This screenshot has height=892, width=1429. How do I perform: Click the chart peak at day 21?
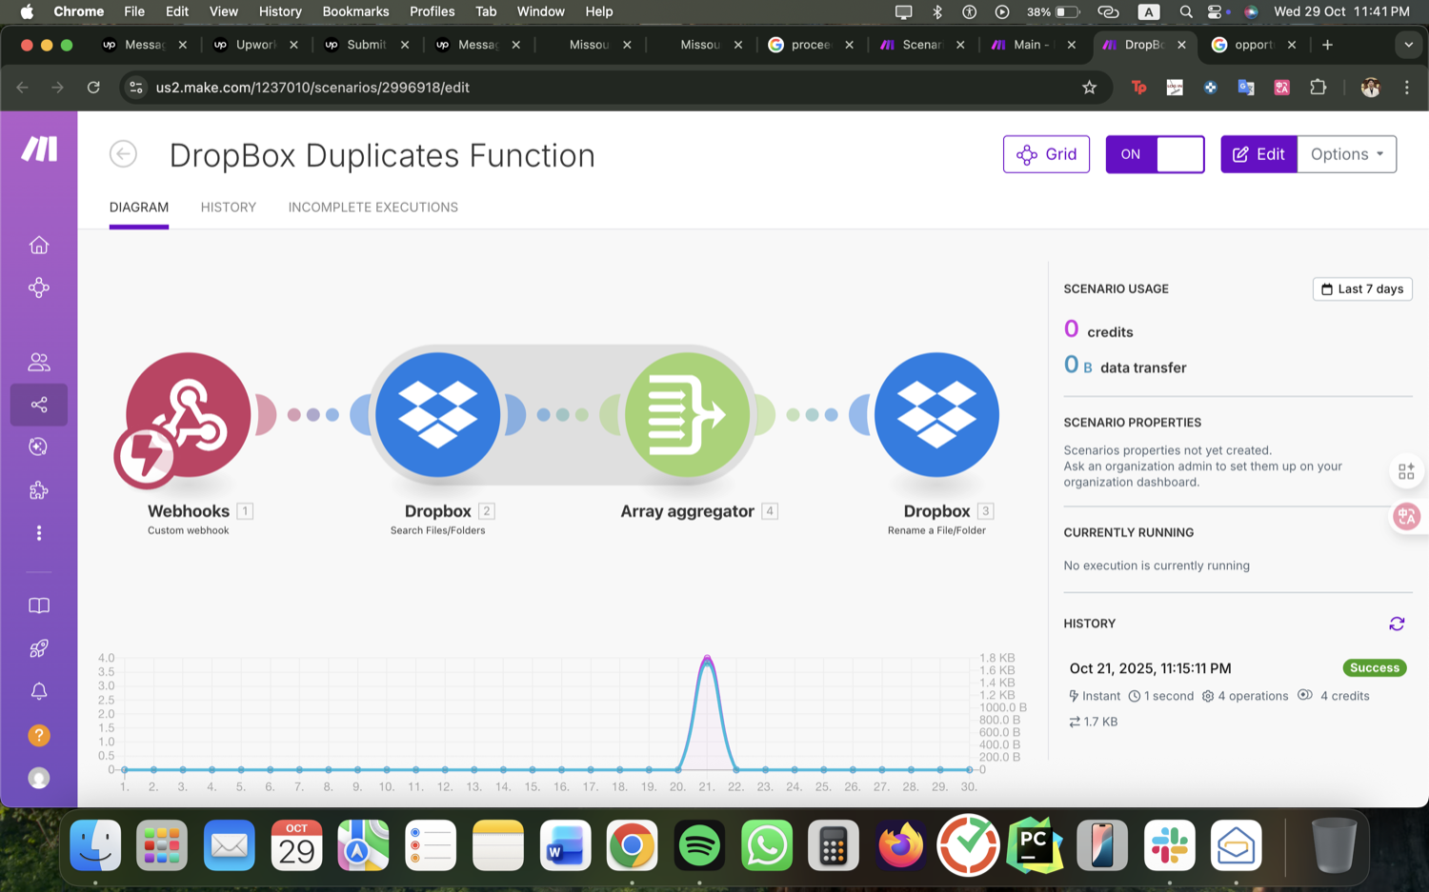pyautogui.click(x=707, y=659)
